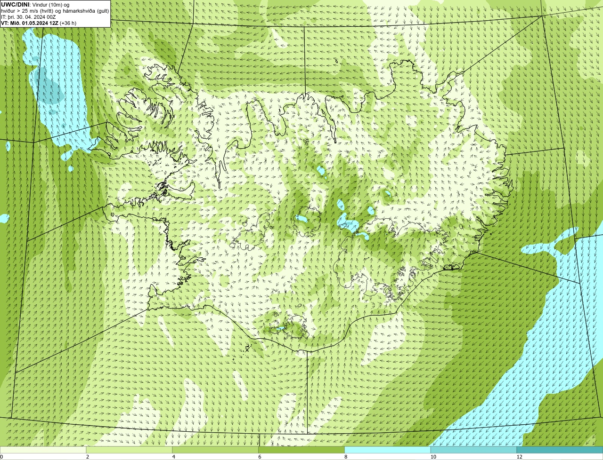This screenshot has height=460, width=603.
Task: Click the legend label "0"
Action: pyautogui.click(x=1, y=457)
